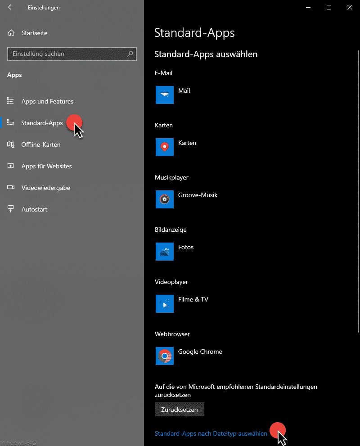The image size is (360, 446).
Task: Close the Einstellungen window
Action: 350,7
